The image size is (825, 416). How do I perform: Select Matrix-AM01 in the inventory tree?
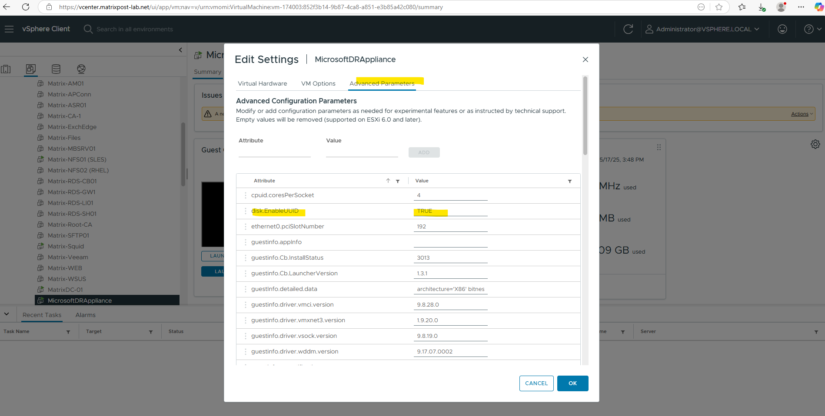click(x=66, y=83)
